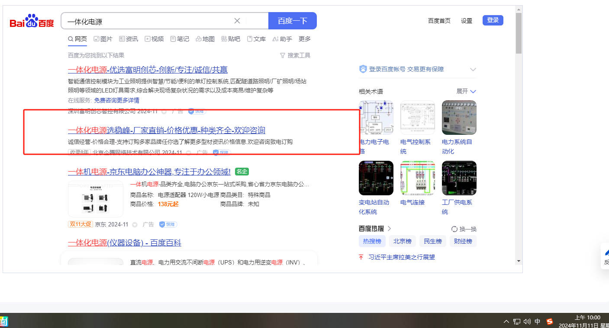Clear the search box with the X icon
Viewport: 609px width, 328px height.
click(x=237, y=21)
